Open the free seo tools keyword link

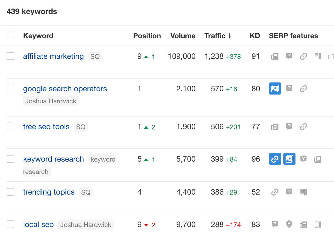tap(46, 127)
